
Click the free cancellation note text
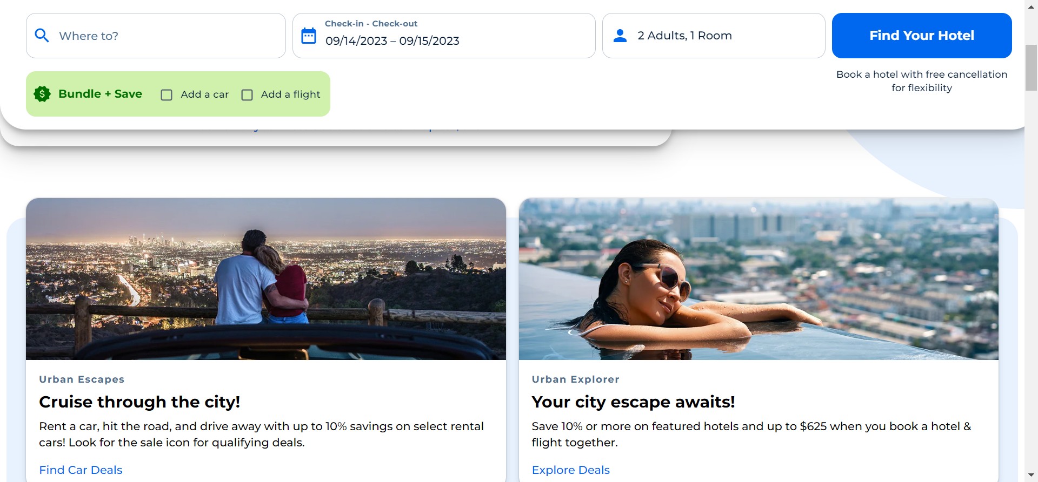[x=921, y=81]
